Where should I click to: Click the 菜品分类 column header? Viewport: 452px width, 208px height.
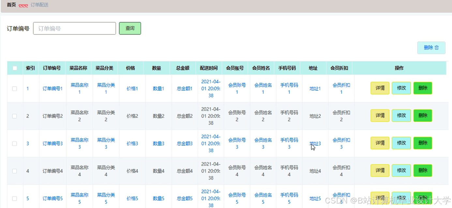pyautogui.click(x=104, y=68)
